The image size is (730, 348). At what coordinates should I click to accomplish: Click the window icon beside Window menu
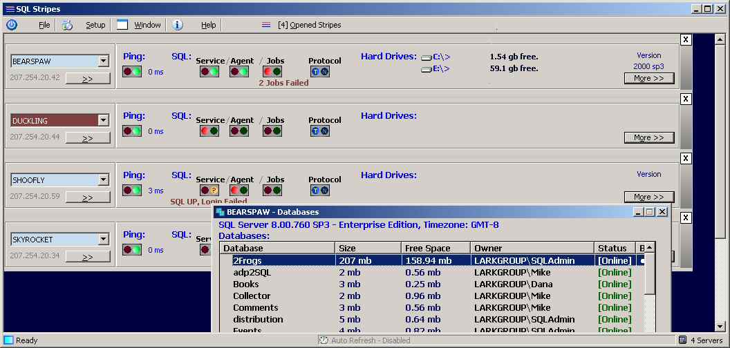[x=122, y=25]
